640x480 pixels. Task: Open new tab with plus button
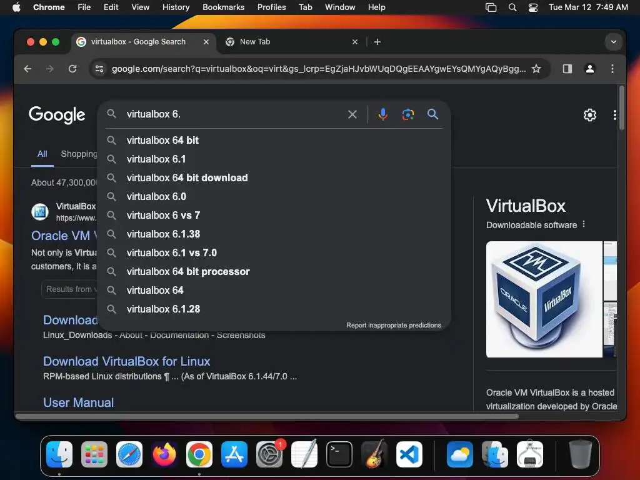pos(377,42)
